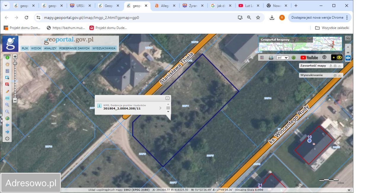Click the zoom slider handle
The height and width of the screenshot is (193, 379).
tap(15, 63)
